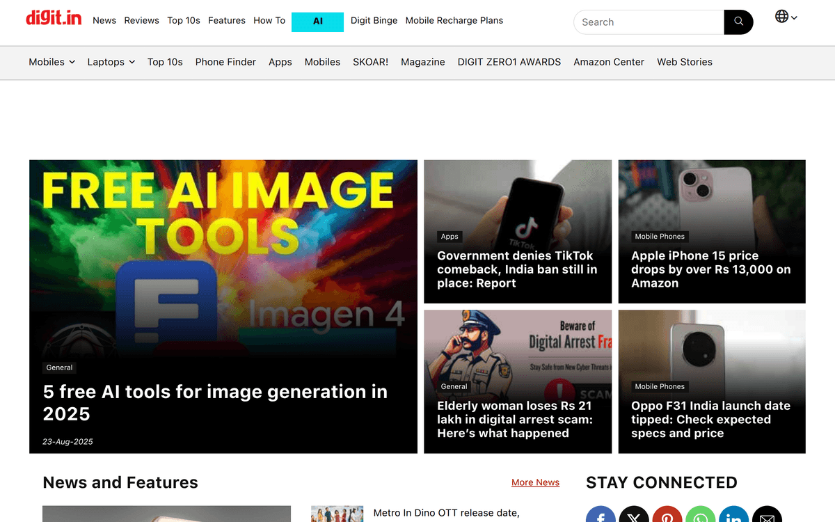Viewport: 835px width, 522px height.
Task: Click General tag on digital arrest article
Action: [454, 386]
